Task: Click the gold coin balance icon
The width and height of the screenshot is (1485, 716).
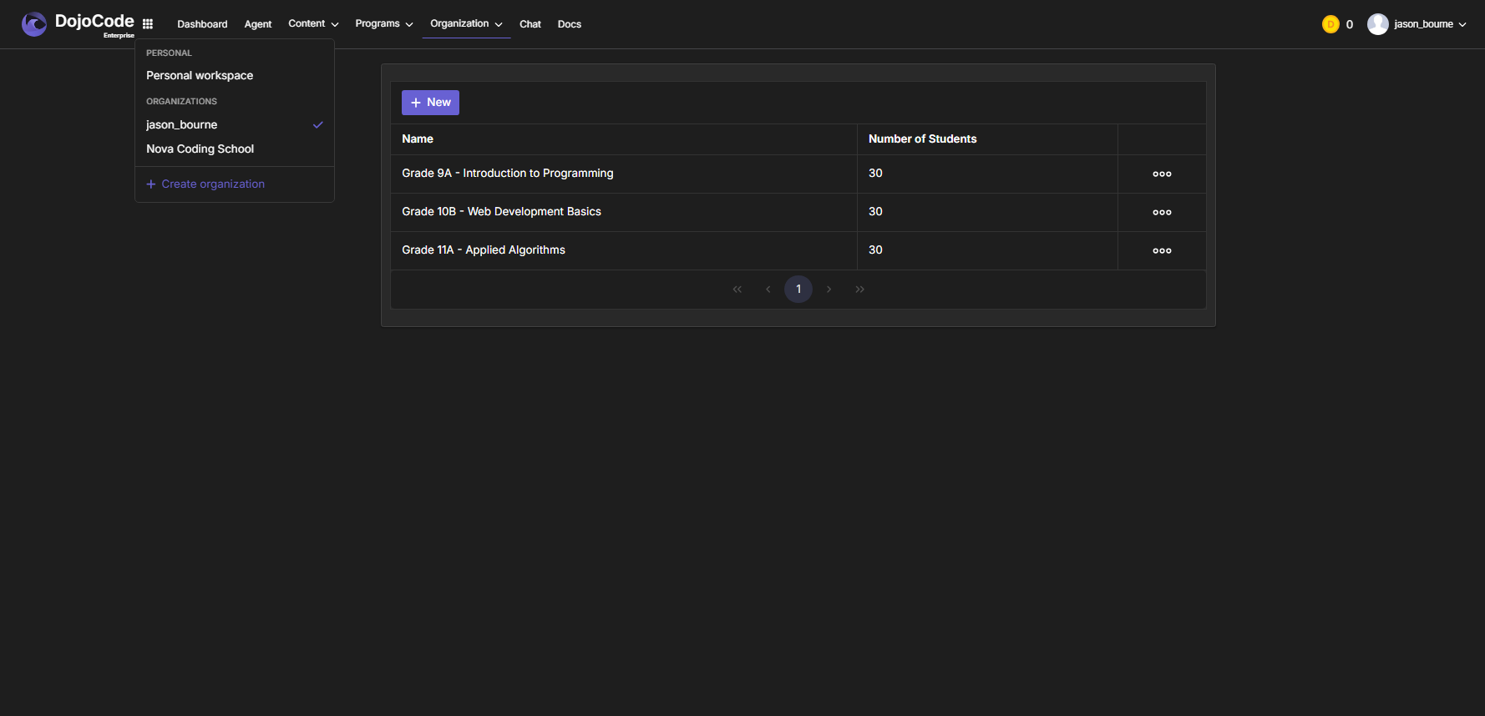Action: coord(1330,24)
